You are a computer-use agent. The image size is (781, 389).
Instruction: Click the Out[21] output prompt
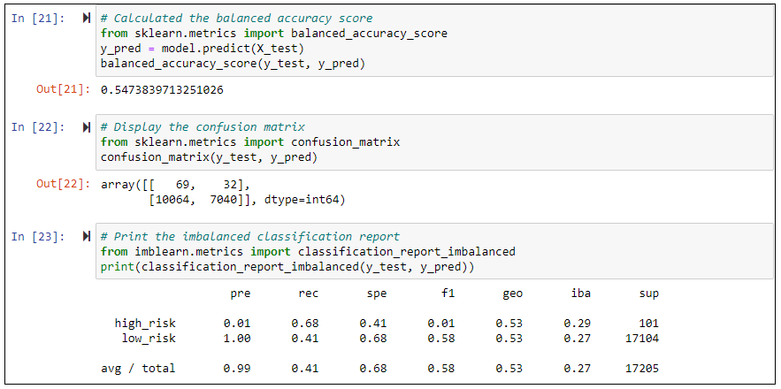pyautogui.click(x=64, y=89)
